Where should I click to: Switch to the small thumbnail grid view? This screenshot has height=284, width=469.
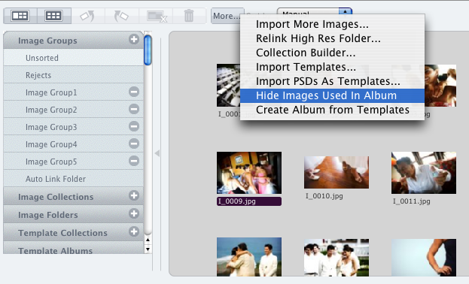pyautogui.click(x=54, y=16)
